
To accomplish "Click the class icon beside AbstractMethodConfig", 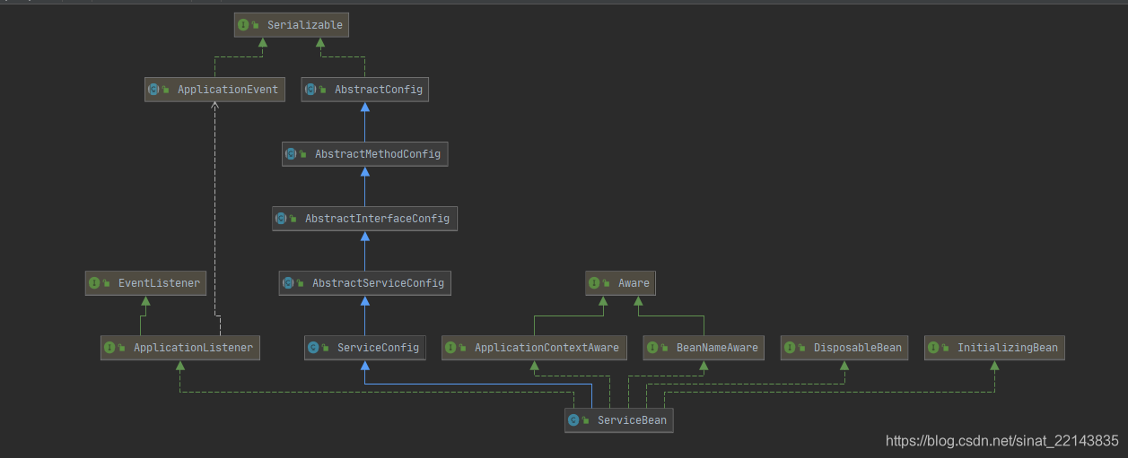I will pyautogui.click(x=291, y=154).
